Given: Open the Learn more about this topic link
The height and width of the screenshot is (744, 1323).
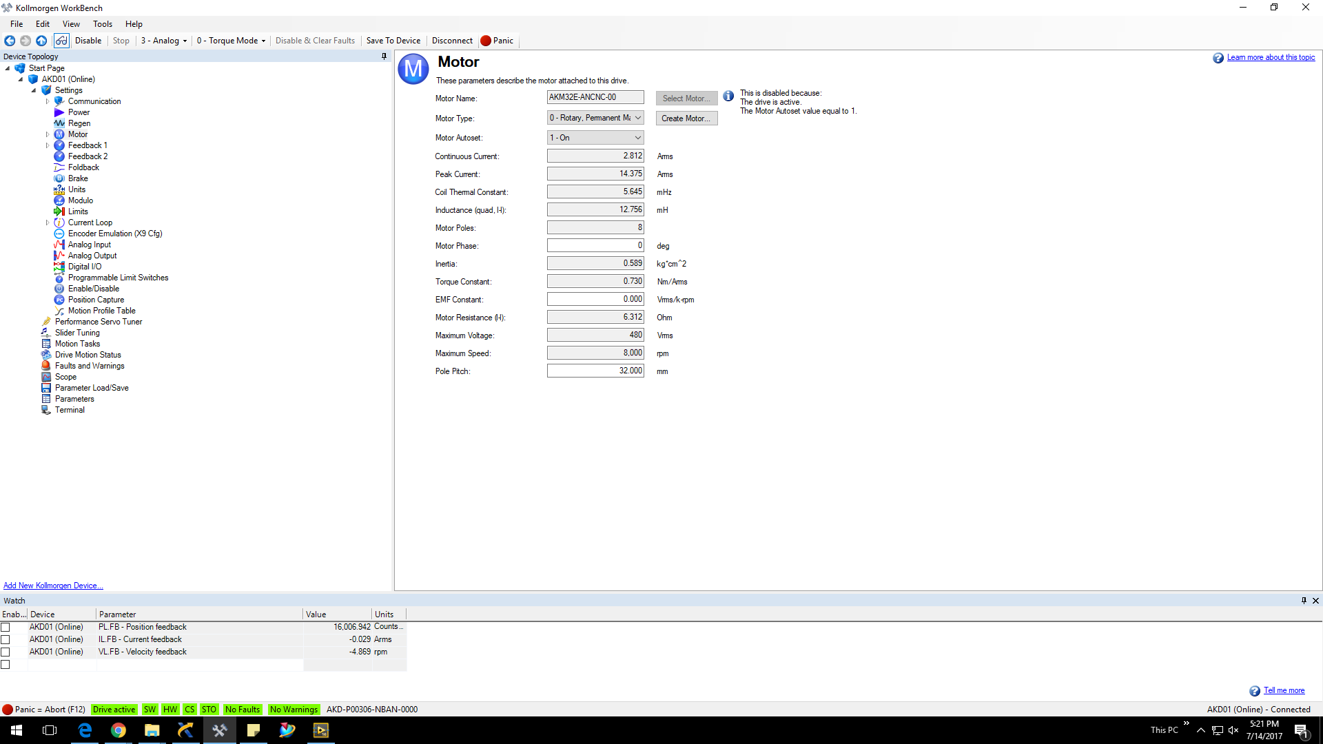Looking at the screenshot, I should (1271, 58).
